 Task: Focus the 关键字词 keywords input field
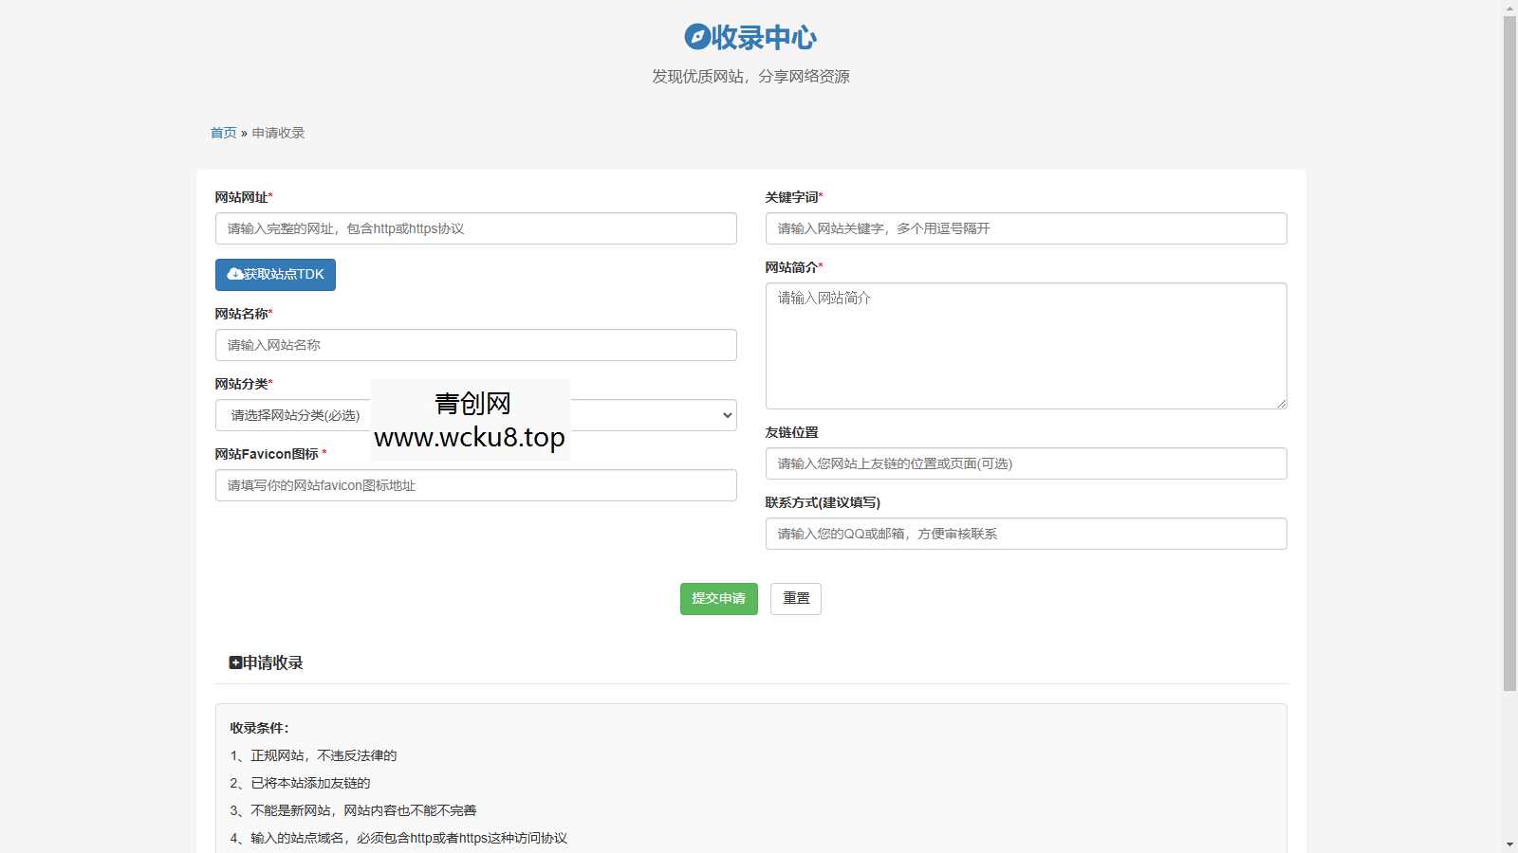[1026, 228]
